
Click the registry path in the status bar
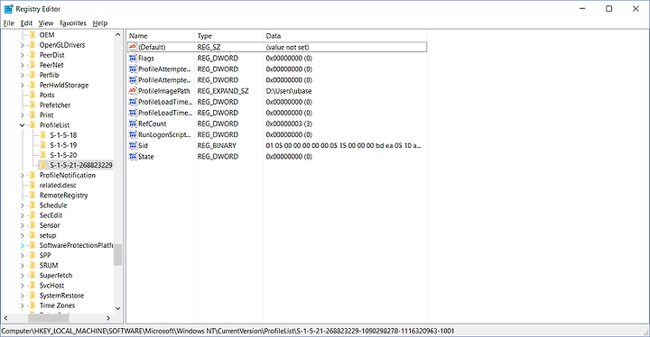pos(228,331)
